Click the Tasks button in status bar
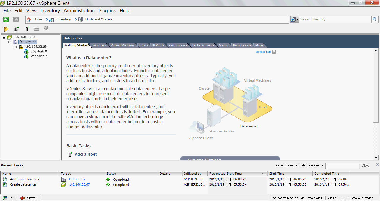Viewport: 380px width, 201px height. click(x=10, y=198)
